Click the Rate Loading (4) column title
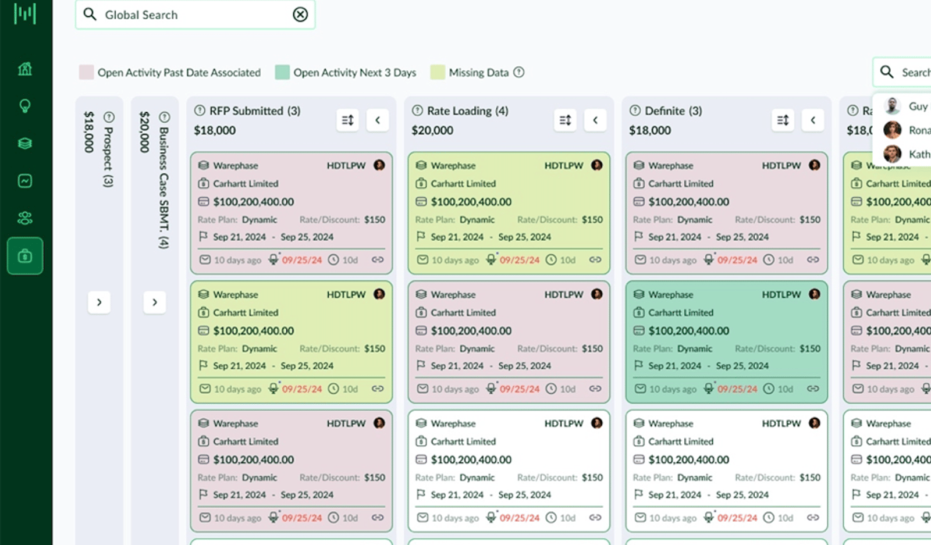The height and width of the screenshot is (545, 931). [468, 111]
